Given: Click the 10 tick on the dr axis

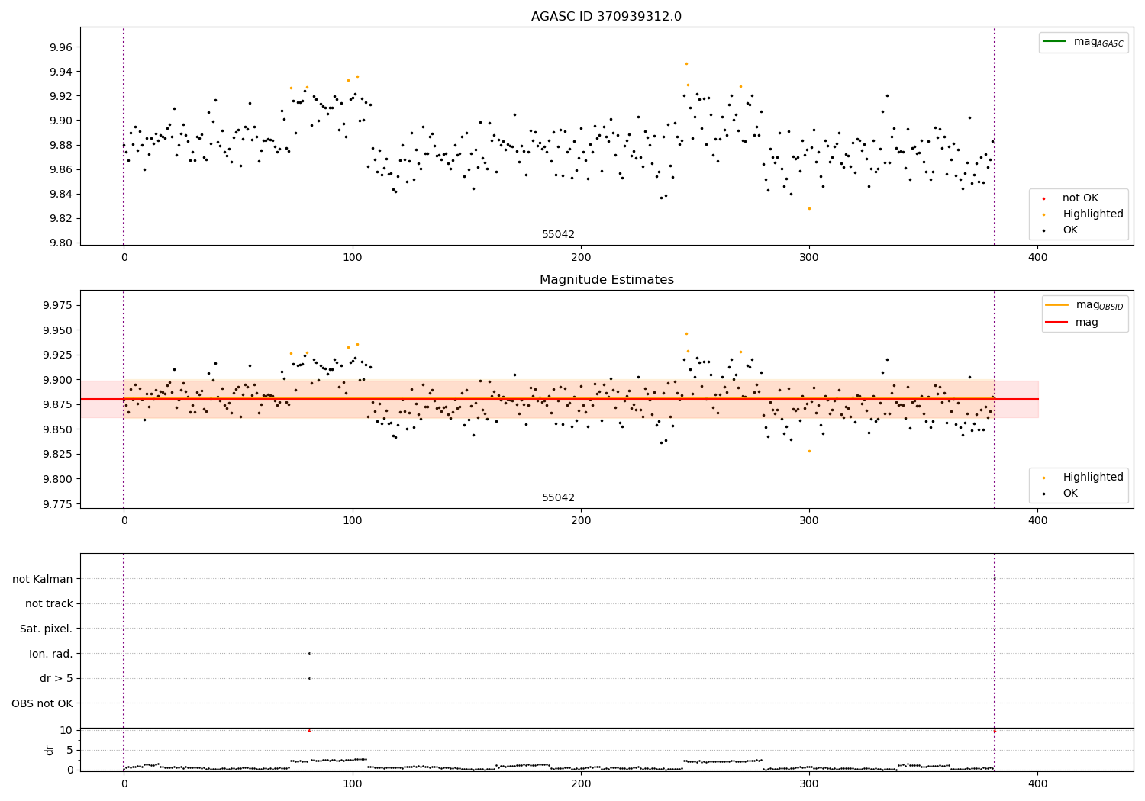Looking at the screenshot, I should [x=66, y=730].
